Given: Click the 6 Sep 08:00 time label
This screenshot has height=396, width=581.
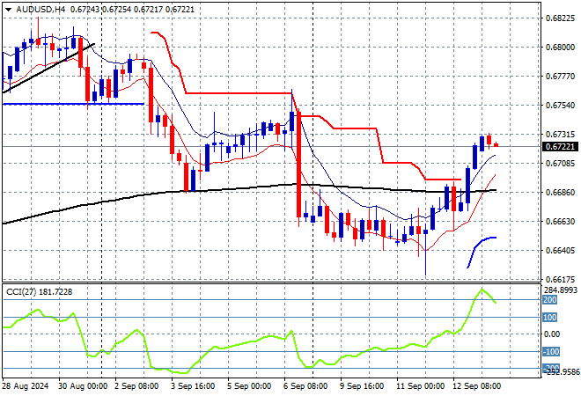Looking at the screenshot, I should 305,386.
